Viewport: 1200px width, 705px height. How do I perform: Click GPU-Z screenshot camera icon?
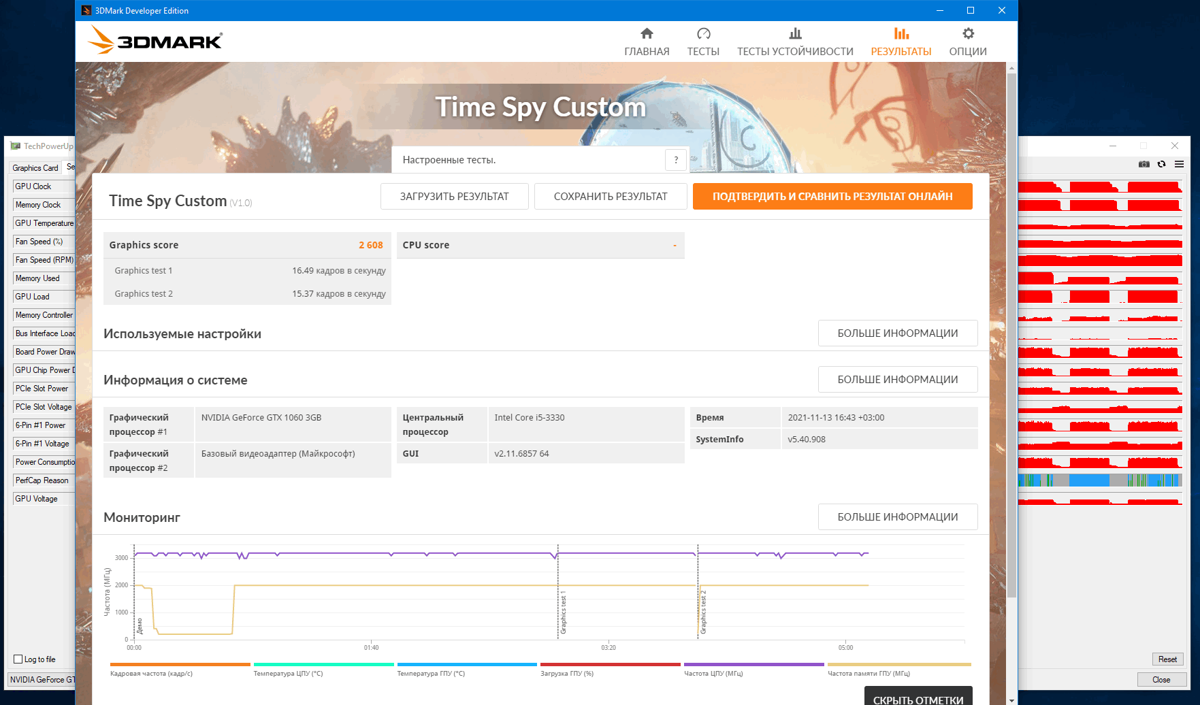tap(1144, 164)
